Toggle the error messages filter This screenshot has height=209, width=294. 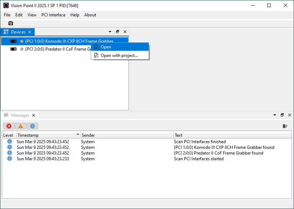(x=9, y=126)
